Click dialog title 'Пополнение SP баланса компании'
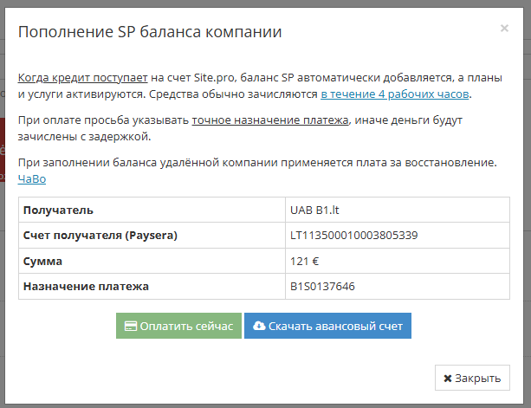This screenshot has width=531, height=408. (149, 32)
